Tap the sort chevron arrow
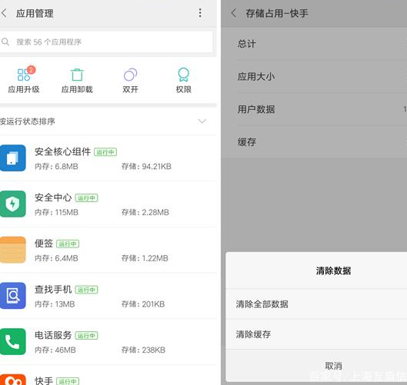This screenshot has width=407, height=385. [x=202, y=121]
